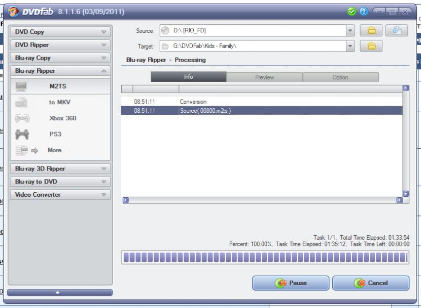This screenshot has height=308, width=421.
Task: Click the Target path input field
Action: click(x=253, y=46)
